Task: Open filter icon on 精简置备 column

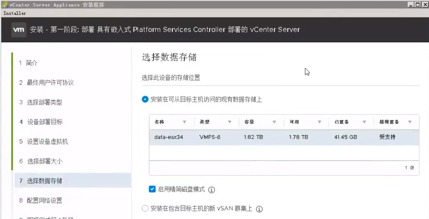Action: 409,122
